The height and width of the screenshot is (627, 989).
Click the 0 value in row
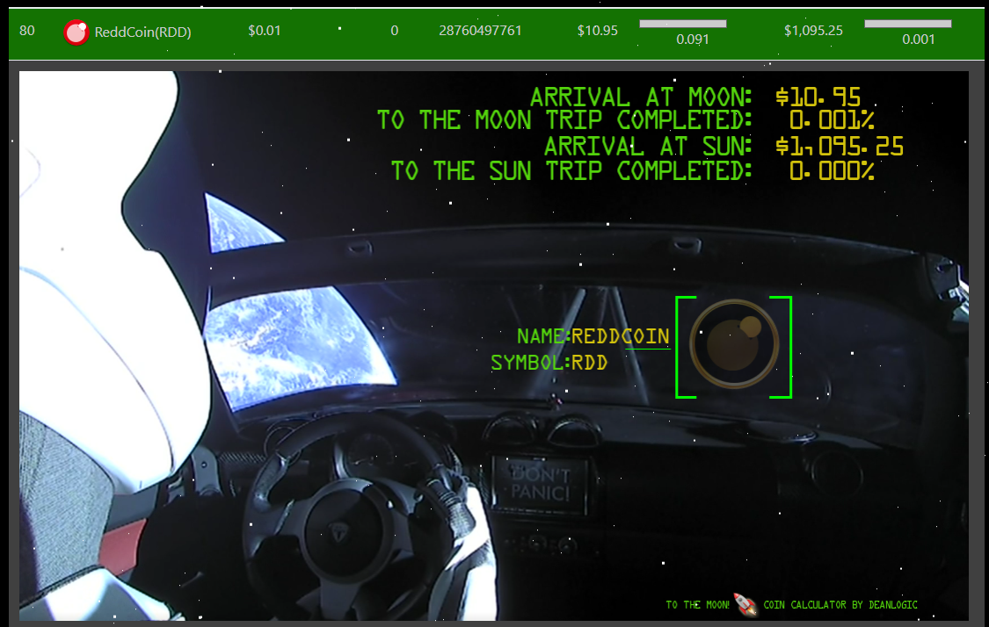coord(394,30)
